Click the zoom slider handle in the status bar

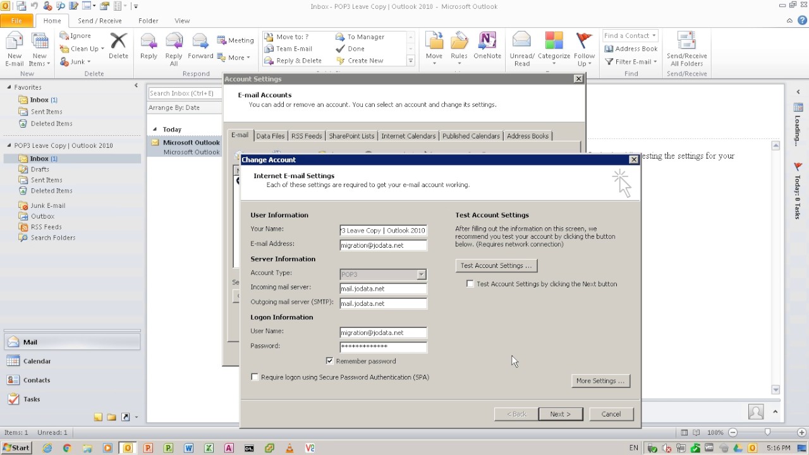point(767,432)
